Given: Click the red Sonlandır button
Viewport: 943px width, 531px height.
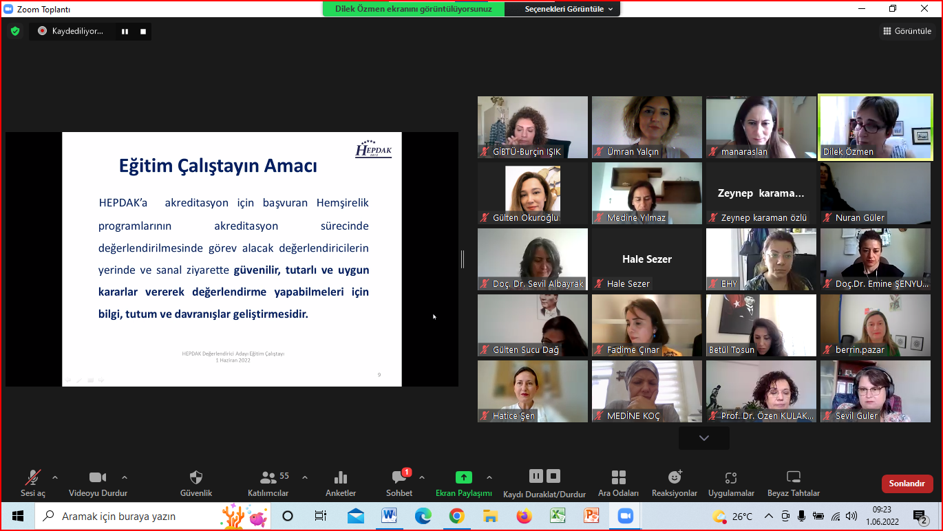Looking at the screenshot, I should (907, 484).
